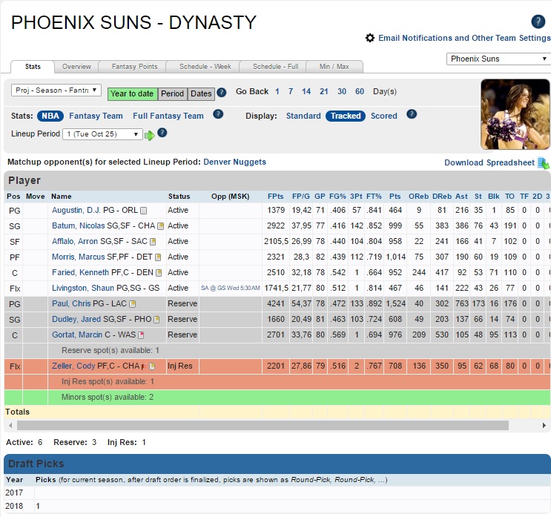
Task: Switch to the Min / Max tab
Action: tap(334, 67)
